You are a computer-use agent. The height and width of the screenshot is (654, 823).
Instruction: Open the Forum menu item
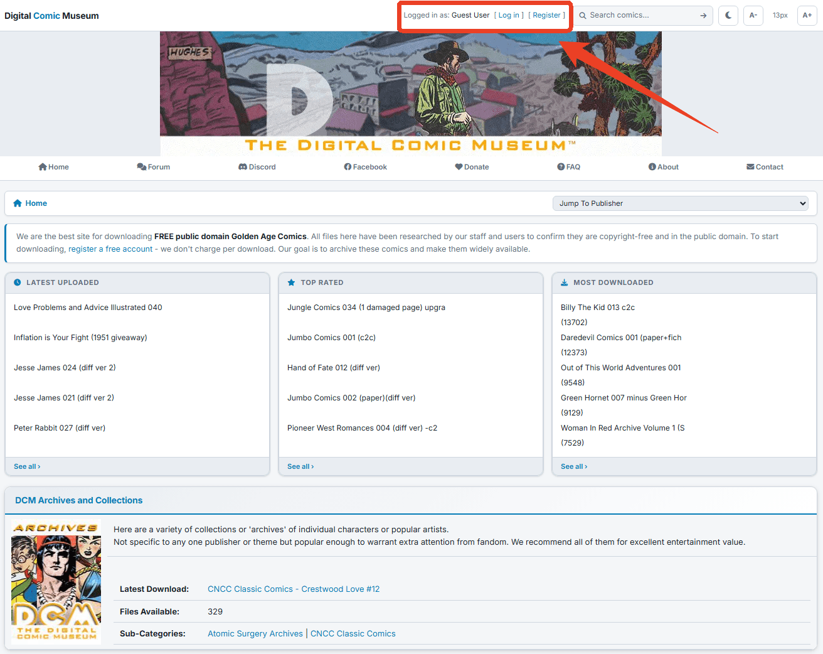(154, 167)
